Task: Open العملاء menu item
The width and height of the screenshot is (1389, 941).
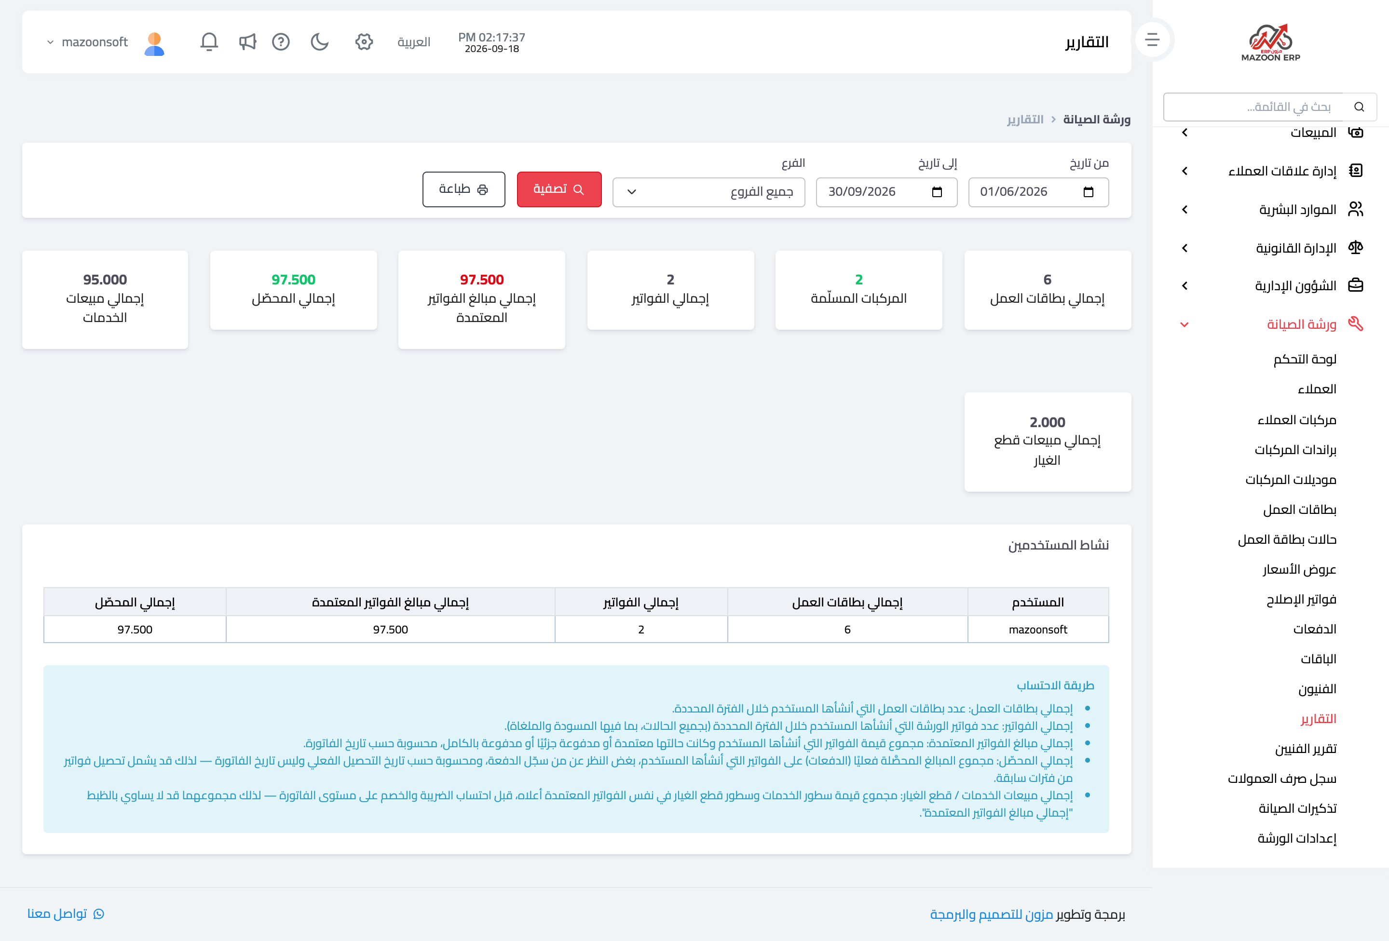Action: pyautogui.click(x=1317, y=389)
